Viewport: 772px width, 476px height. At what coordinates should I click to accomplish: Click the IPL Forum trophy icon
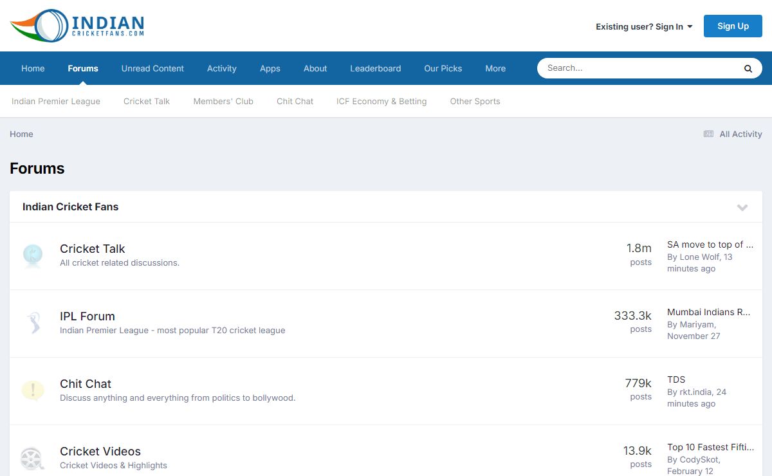pos(33,323)
